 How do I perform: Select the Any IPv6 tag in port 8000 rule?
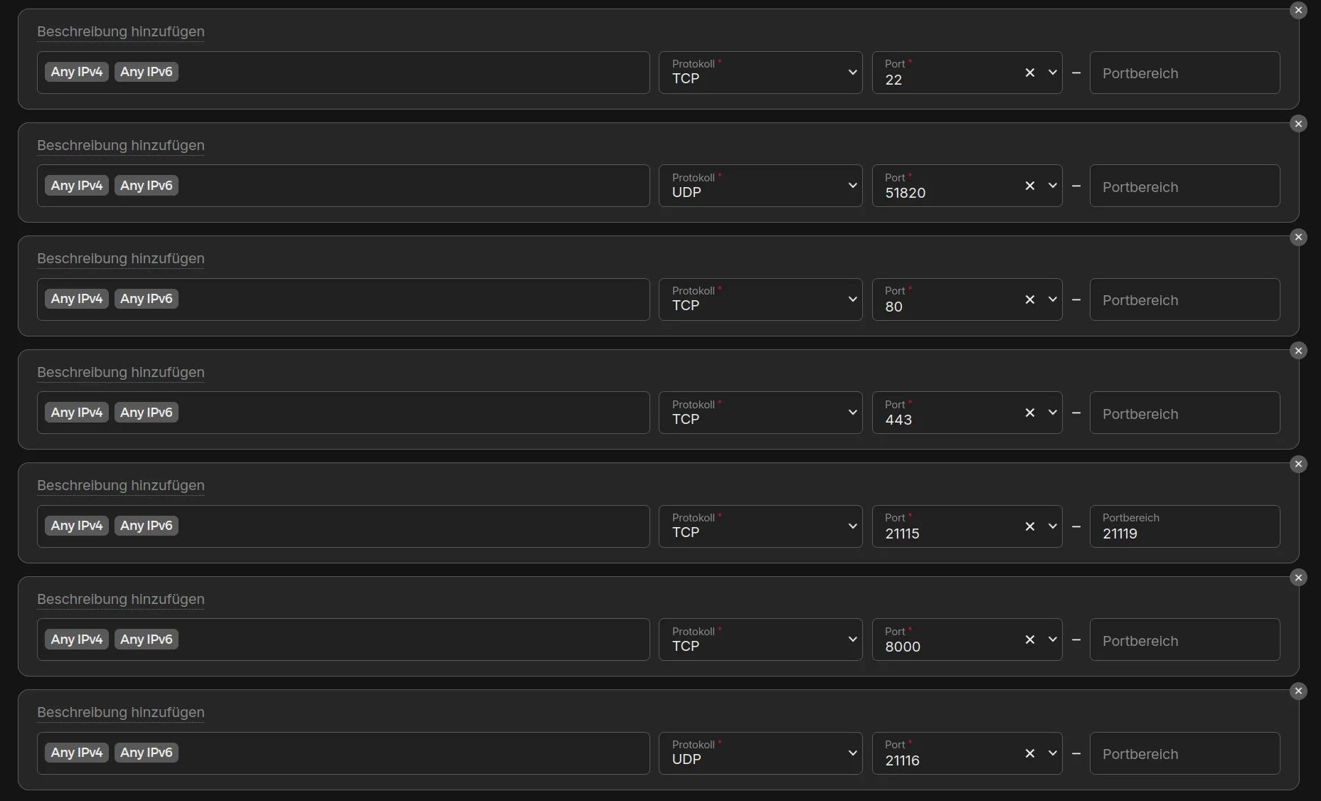147,640
